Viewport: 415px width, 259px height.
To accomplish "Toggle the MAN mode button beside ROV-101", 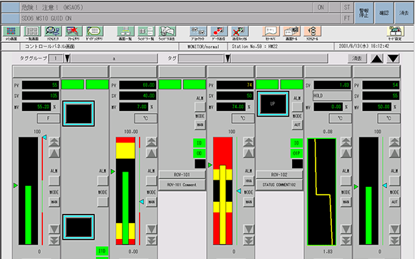I will [200, 124].
